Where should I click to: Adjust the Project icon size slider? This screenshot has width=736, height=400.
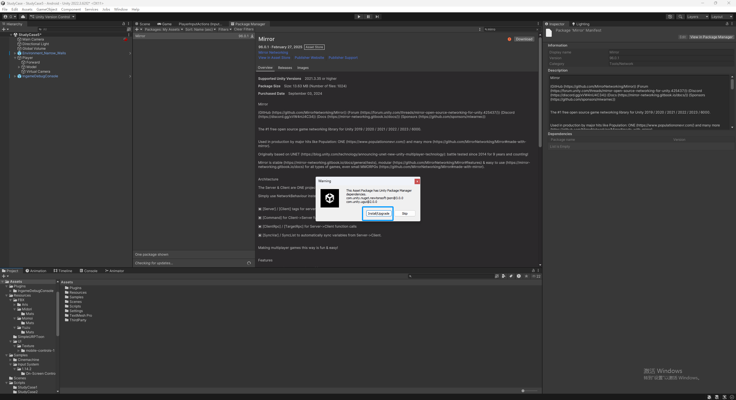523,391
